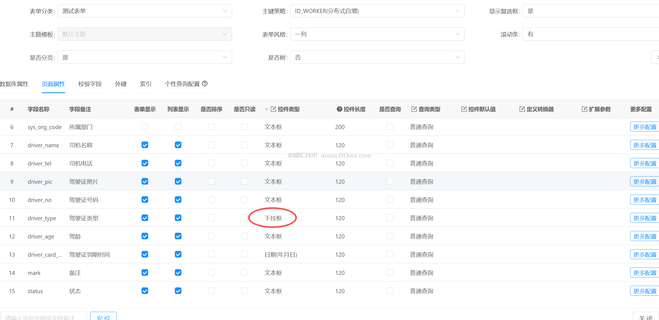Switch to the 索引 tab
The width and height of the screenshot is (659, 320).
click(146, 84)
